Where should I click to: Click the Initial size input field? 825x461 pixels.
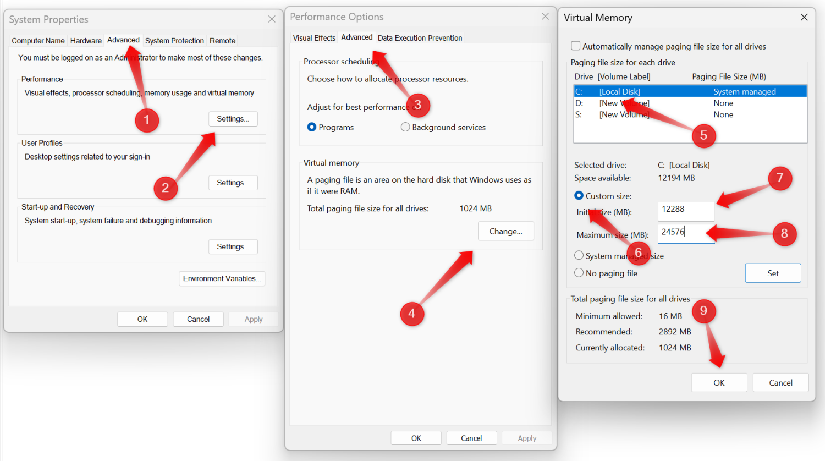tap(685, 210)
